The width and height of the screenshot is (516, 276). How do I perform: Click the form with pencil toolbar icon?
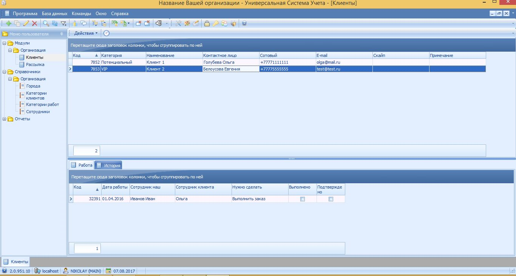coord(196,23)
